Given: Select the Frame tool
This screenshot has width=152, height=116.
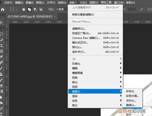Looking at the screenshot, I should point(2,51).
